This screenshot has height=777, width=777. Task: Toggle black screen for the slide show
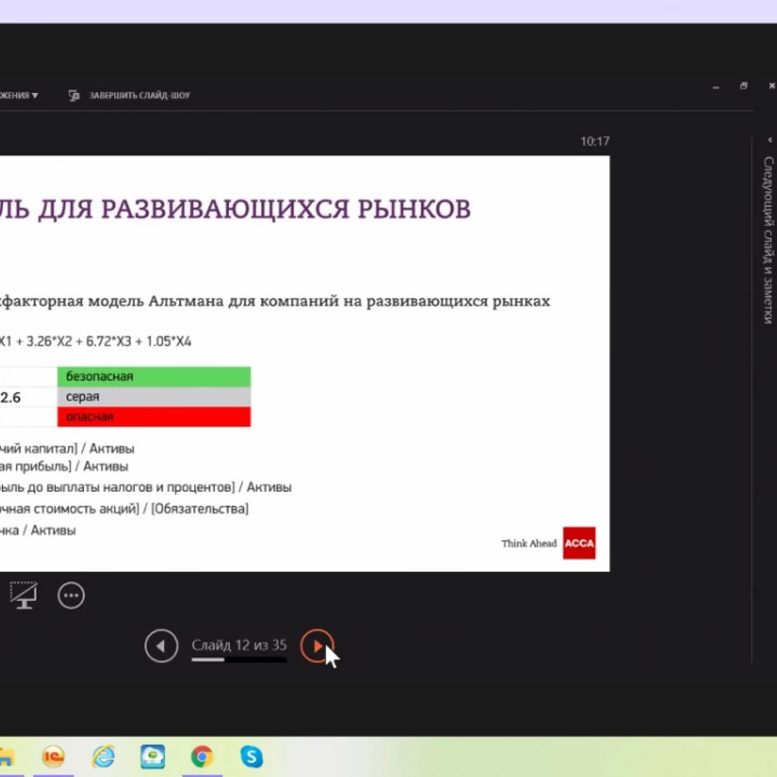click(24, 595)
